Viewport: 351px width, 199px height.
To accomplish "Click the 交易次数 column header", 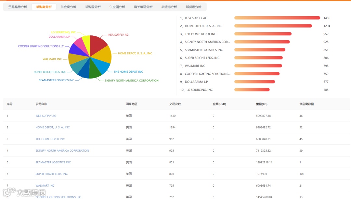I will 175,104.
